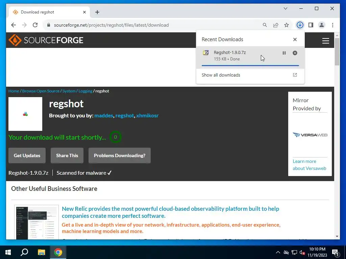346x259 pixels.
Task: Click the page scrollbar up arrow
Action: [x=337, y=35]
